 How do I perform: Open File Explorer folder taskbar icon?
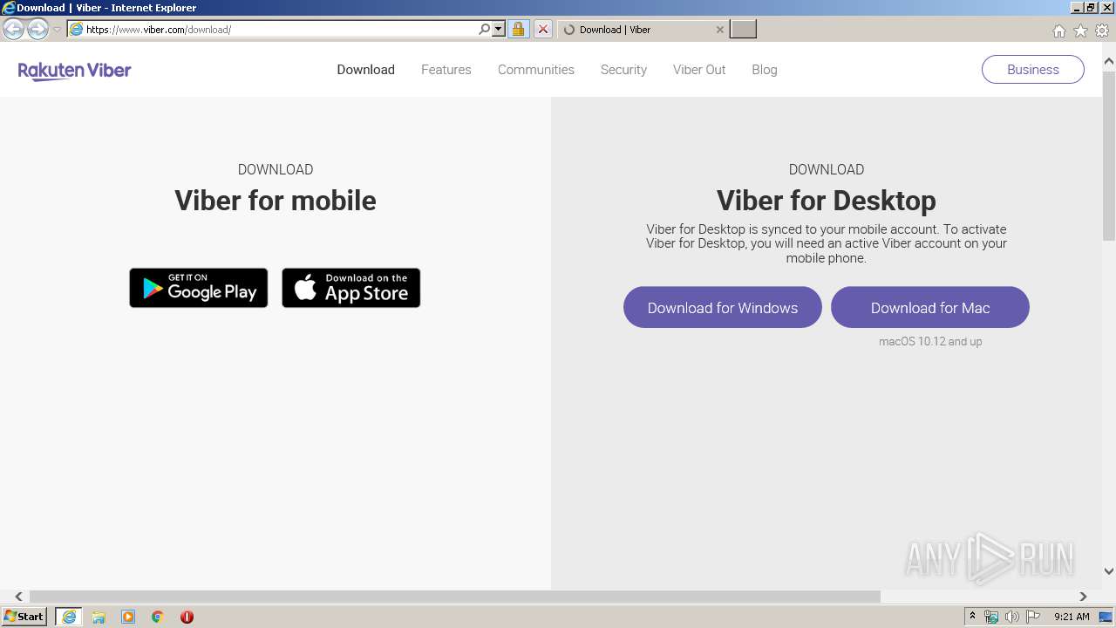(99, 617)
